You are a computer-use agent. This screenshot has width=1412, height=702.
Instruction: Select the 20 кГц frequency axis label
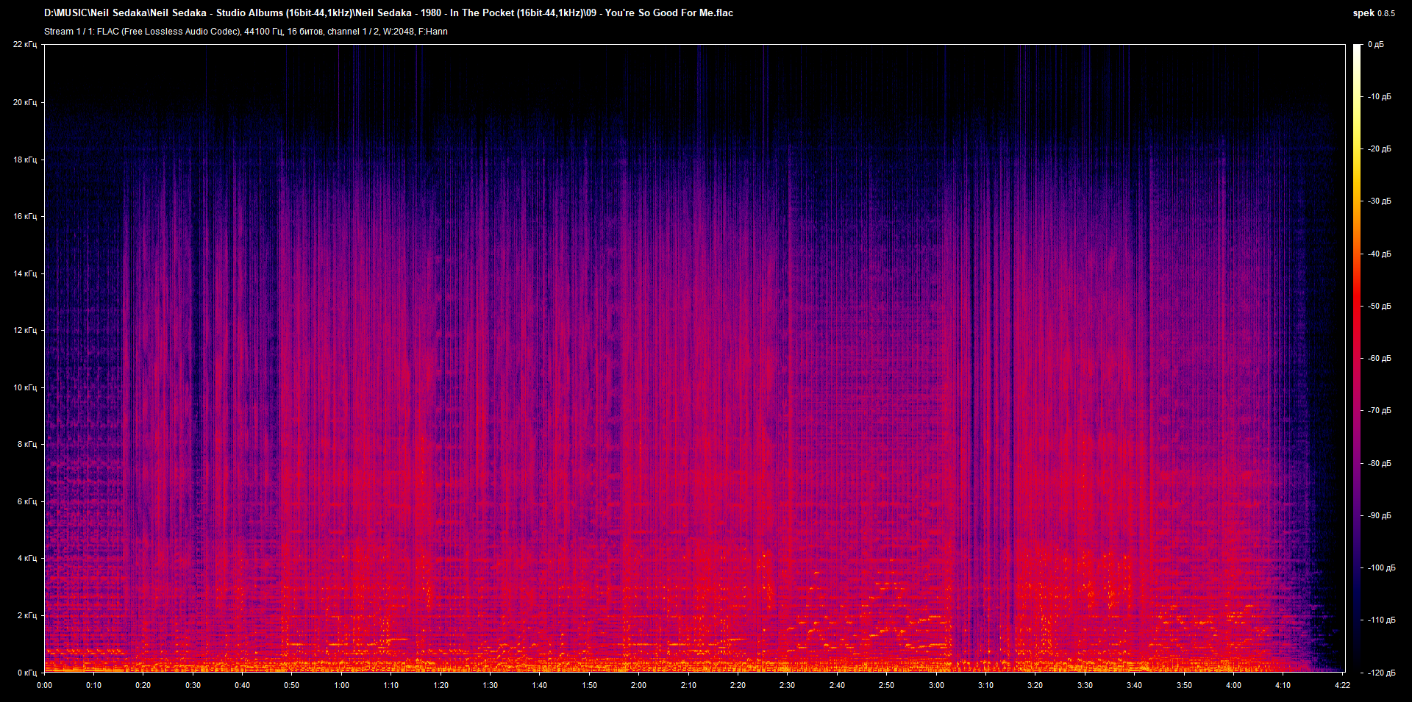(x=24, y=102)
